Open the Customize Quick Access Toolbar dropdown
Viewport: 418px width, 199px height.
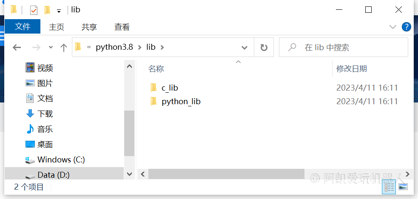(x=59, y=11)
